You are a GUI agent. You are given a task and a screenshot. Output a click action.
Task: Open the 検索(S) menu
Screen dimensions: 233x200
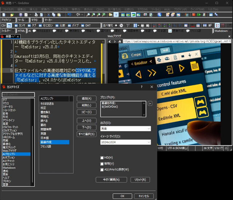76,9
